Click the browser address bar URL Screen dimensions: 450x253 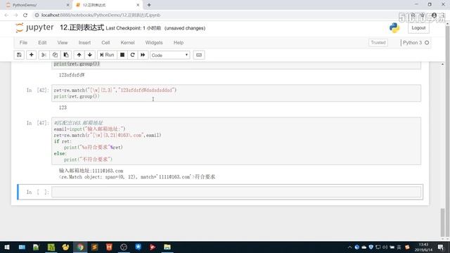[x=101, y=15]
